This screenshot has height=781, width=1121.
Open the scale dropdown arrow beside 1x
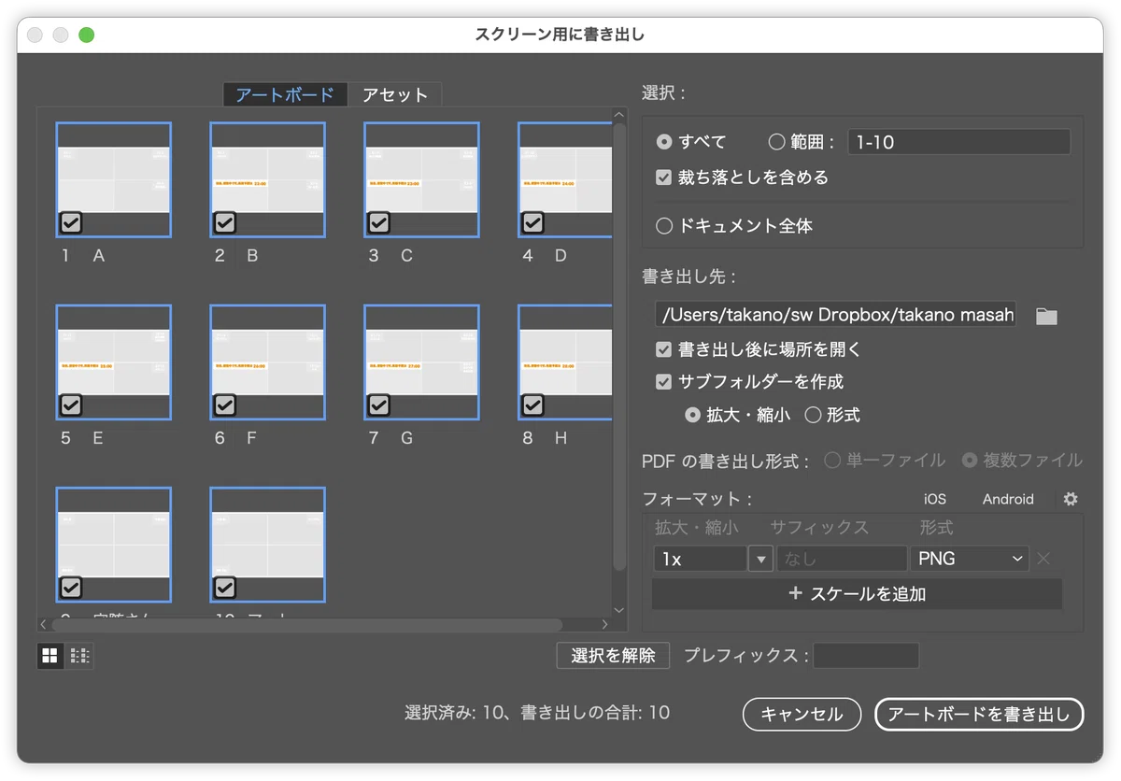tap(760, 559)
